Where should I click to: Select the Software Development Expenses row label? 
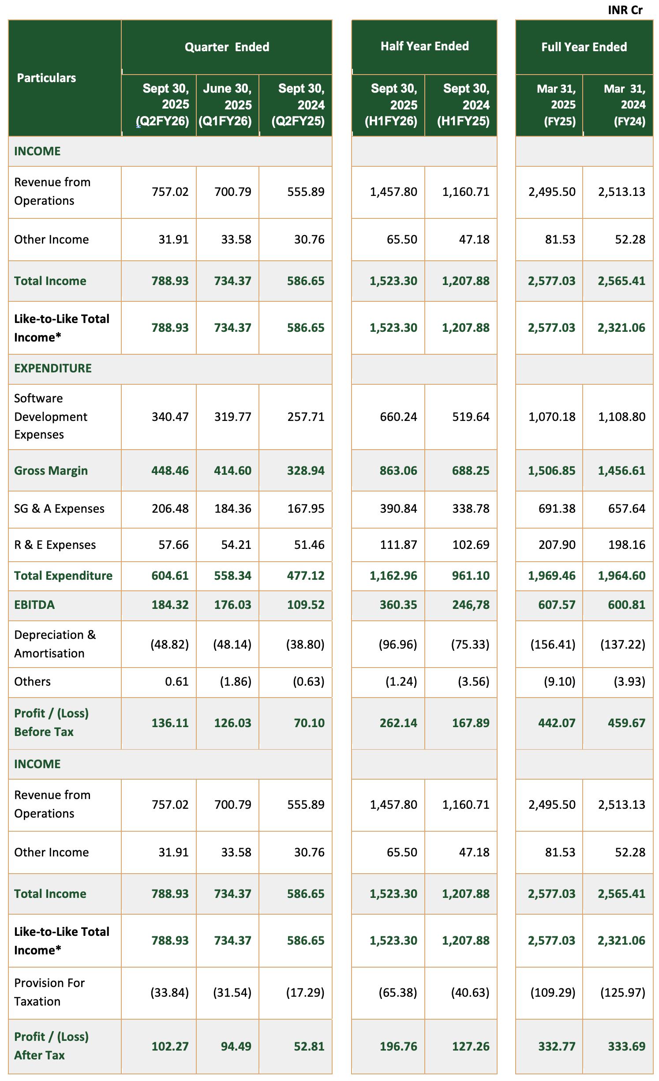[x=51, y=417]
